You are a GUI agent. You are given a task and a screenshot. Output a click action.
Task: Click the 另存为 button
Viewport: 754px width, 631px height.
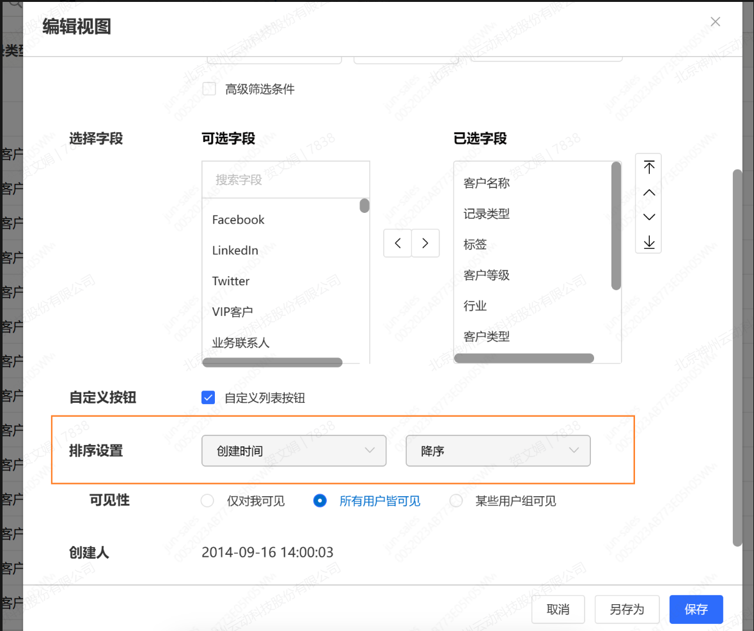coord(626,609)
